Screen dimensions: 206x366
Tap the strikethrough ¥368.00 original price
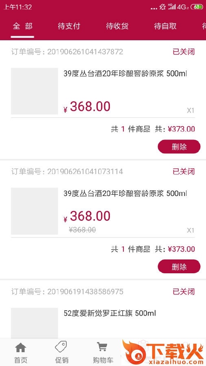coord(82,230)
